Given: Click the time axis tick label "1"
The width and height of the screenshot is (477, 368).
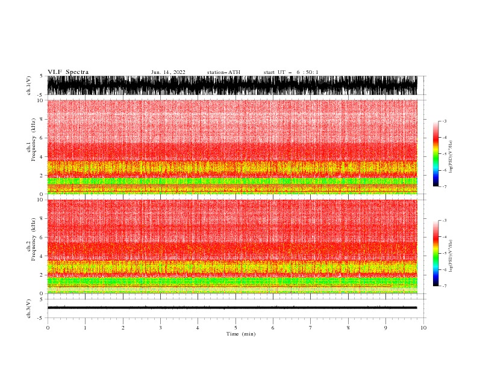Looking at the screenshot, I should [x=85, y=328].
